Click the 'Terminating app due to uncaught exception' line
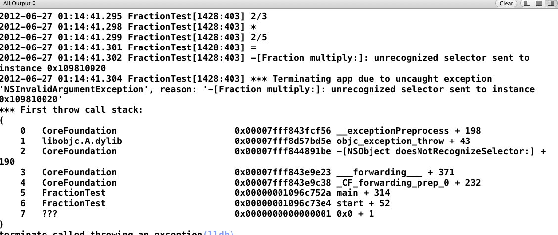 (246, 79)
